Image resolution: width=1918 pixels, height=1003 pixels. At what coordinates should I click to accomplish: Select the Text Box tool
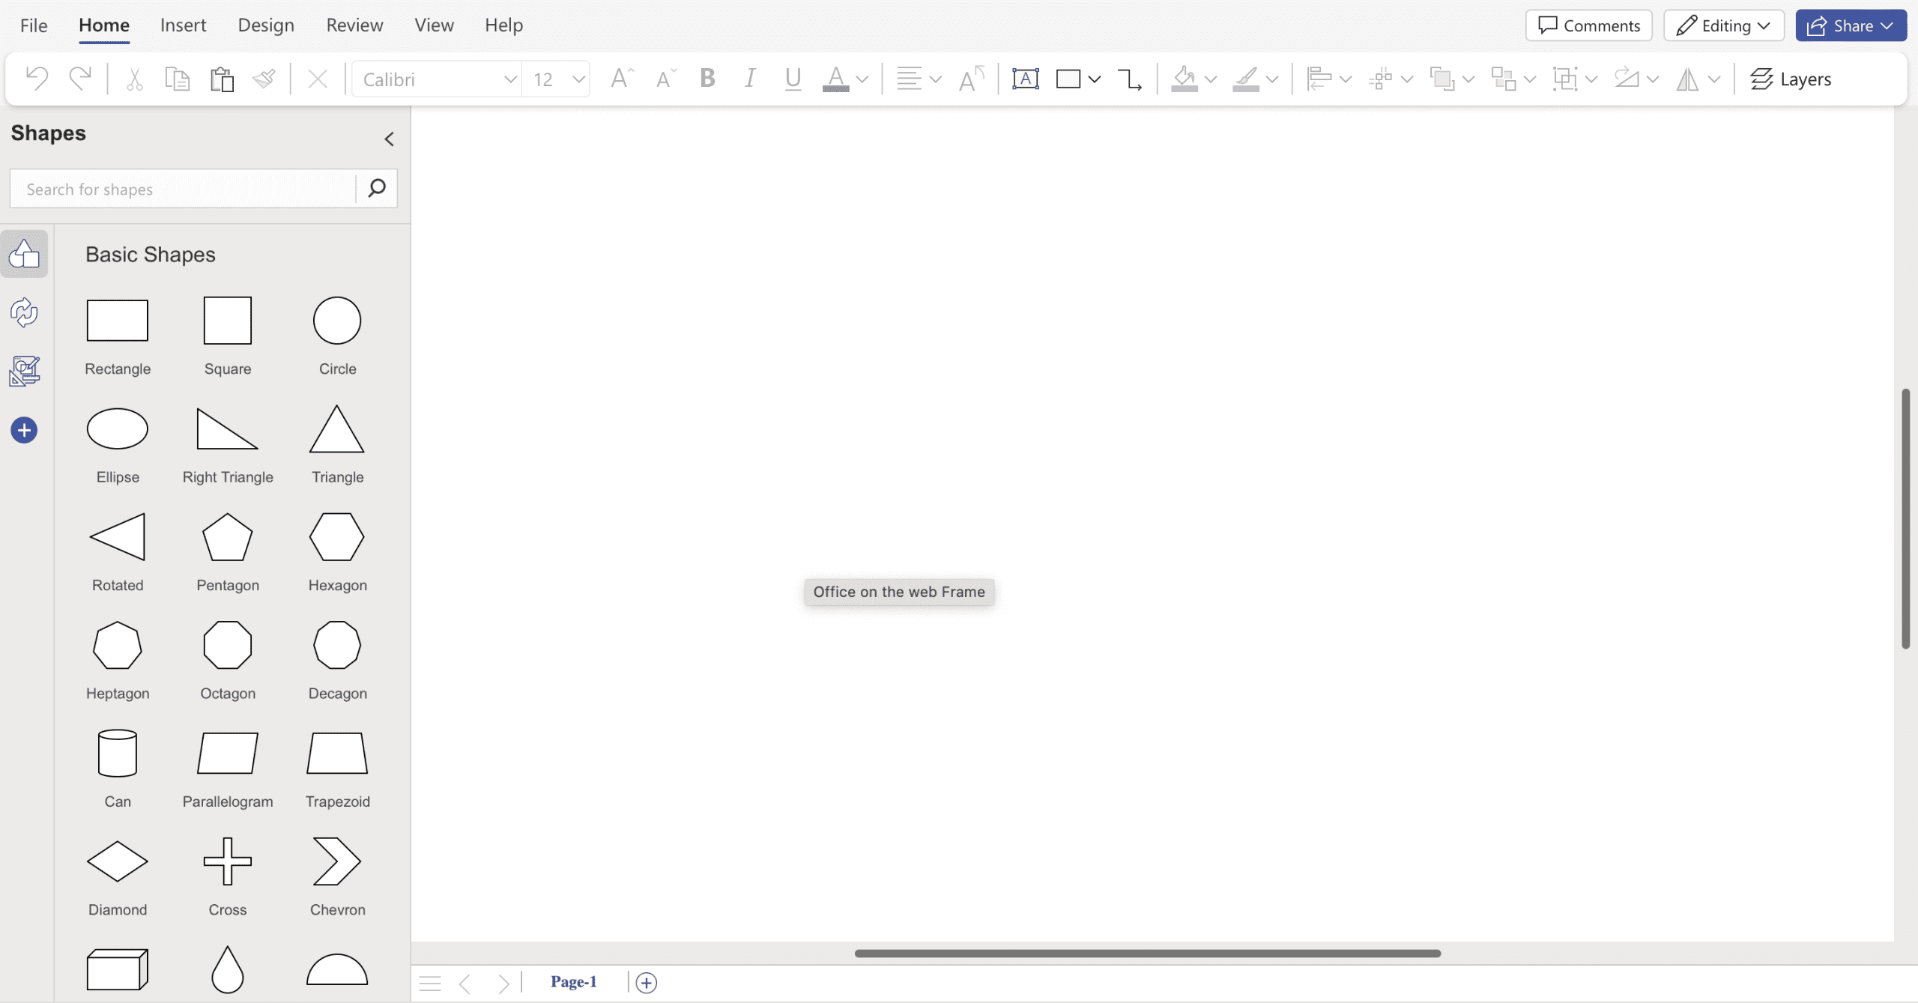tap(1025, 79)
